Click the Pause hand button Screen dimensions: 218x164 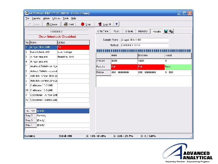(x=52, y=24)
